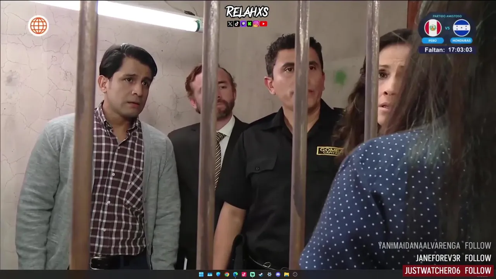Image resolution: width=496 pixels, height=279 pixels.
Task: Open Steam from the taskbar
Action: point(261,274)
